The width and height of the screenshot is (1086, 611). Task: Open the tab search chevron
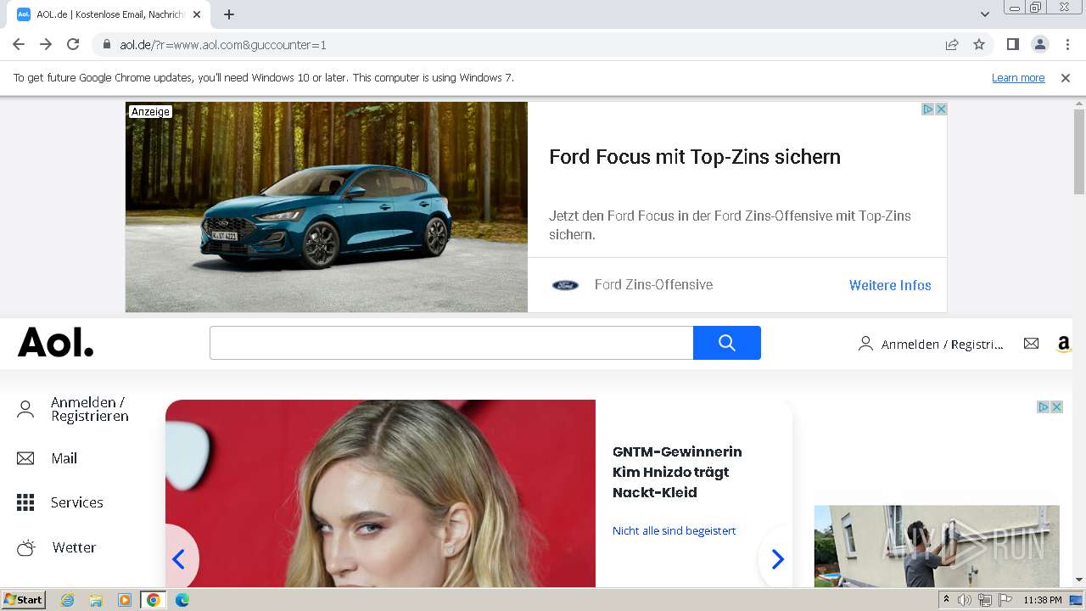[985, 14]
